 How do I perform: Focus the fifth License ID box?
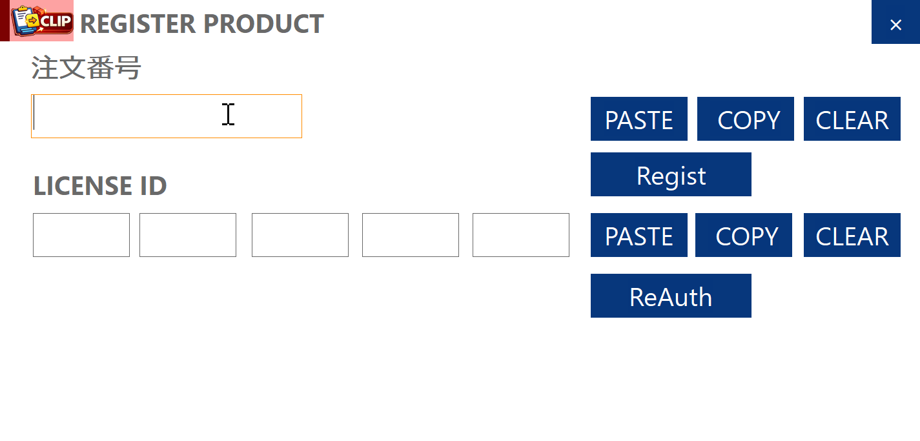(521, 235)
